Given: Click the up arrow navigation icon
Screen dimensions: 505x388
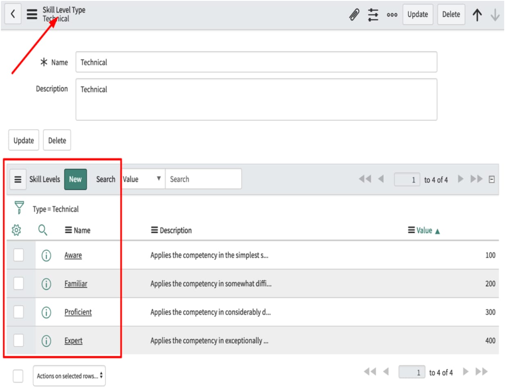Looking at the screenshot, I should pyautogui.click(x=478, y=14).
